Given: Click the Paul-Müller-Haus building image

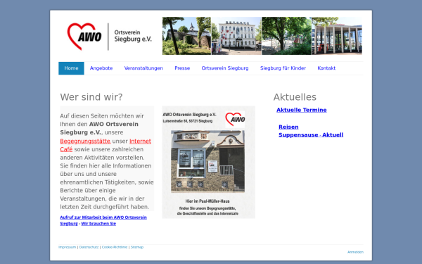Looking at the screenshot, I should pyautogui.click(x=207, y=161).
